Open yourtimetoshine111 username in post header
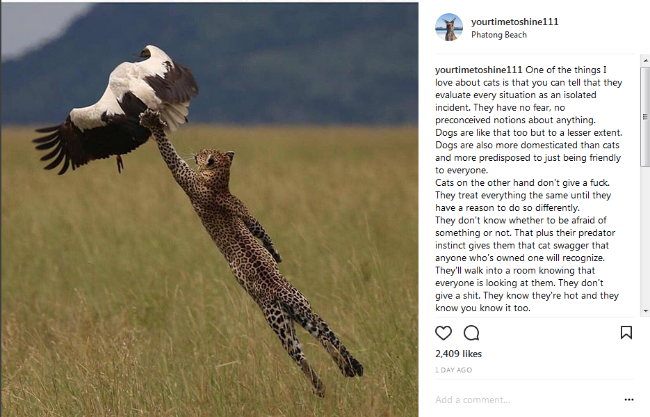Image resolution: width=650 pixels, height=417 pixels. point(515,22)
